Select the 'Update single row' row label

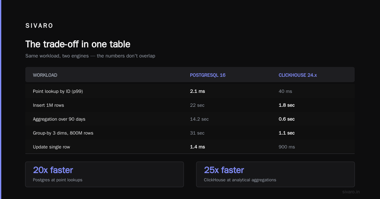52,147
